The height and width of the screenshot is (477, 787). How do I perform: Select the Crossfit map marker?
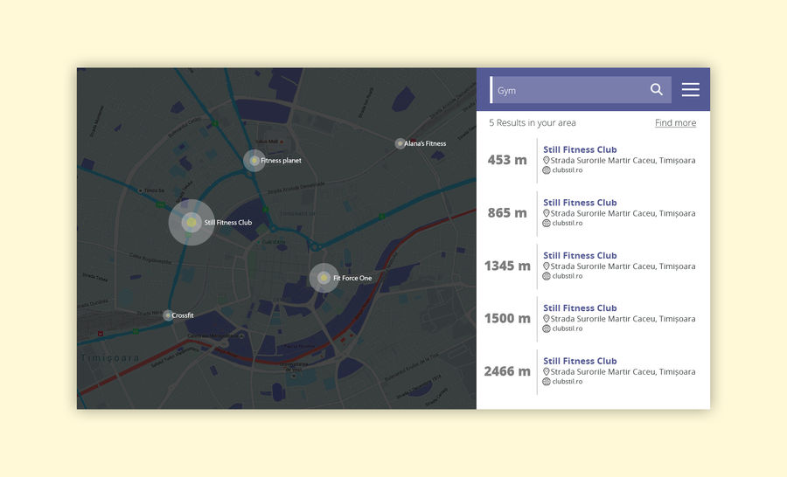tap(168, 315)
